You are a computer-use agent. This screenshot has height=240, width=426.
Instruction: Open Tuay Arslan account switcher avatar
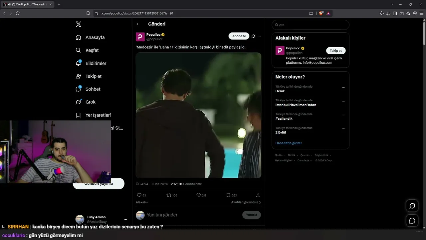tap(80, 219)
